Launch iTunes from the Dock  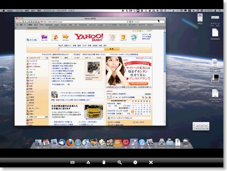click(x=86, y=142)
